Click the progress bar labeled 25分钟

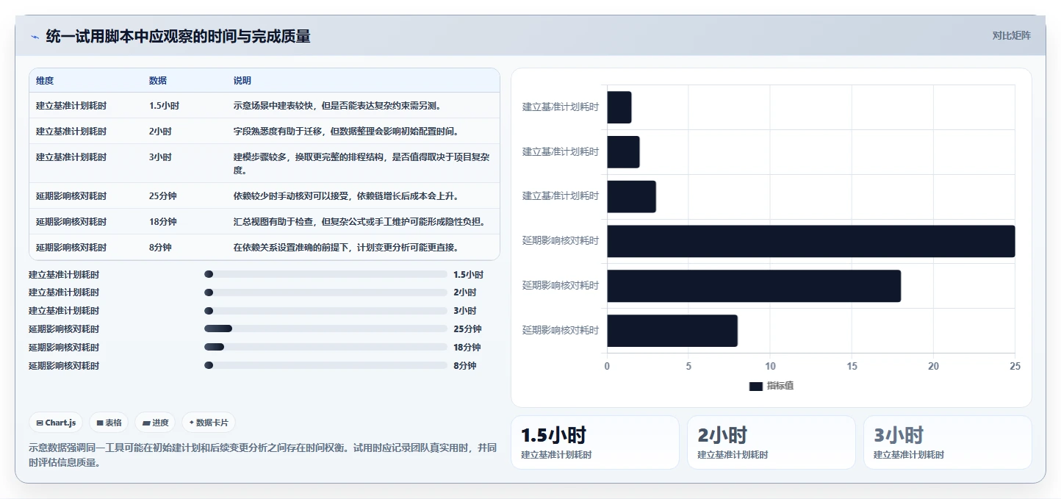326,329
